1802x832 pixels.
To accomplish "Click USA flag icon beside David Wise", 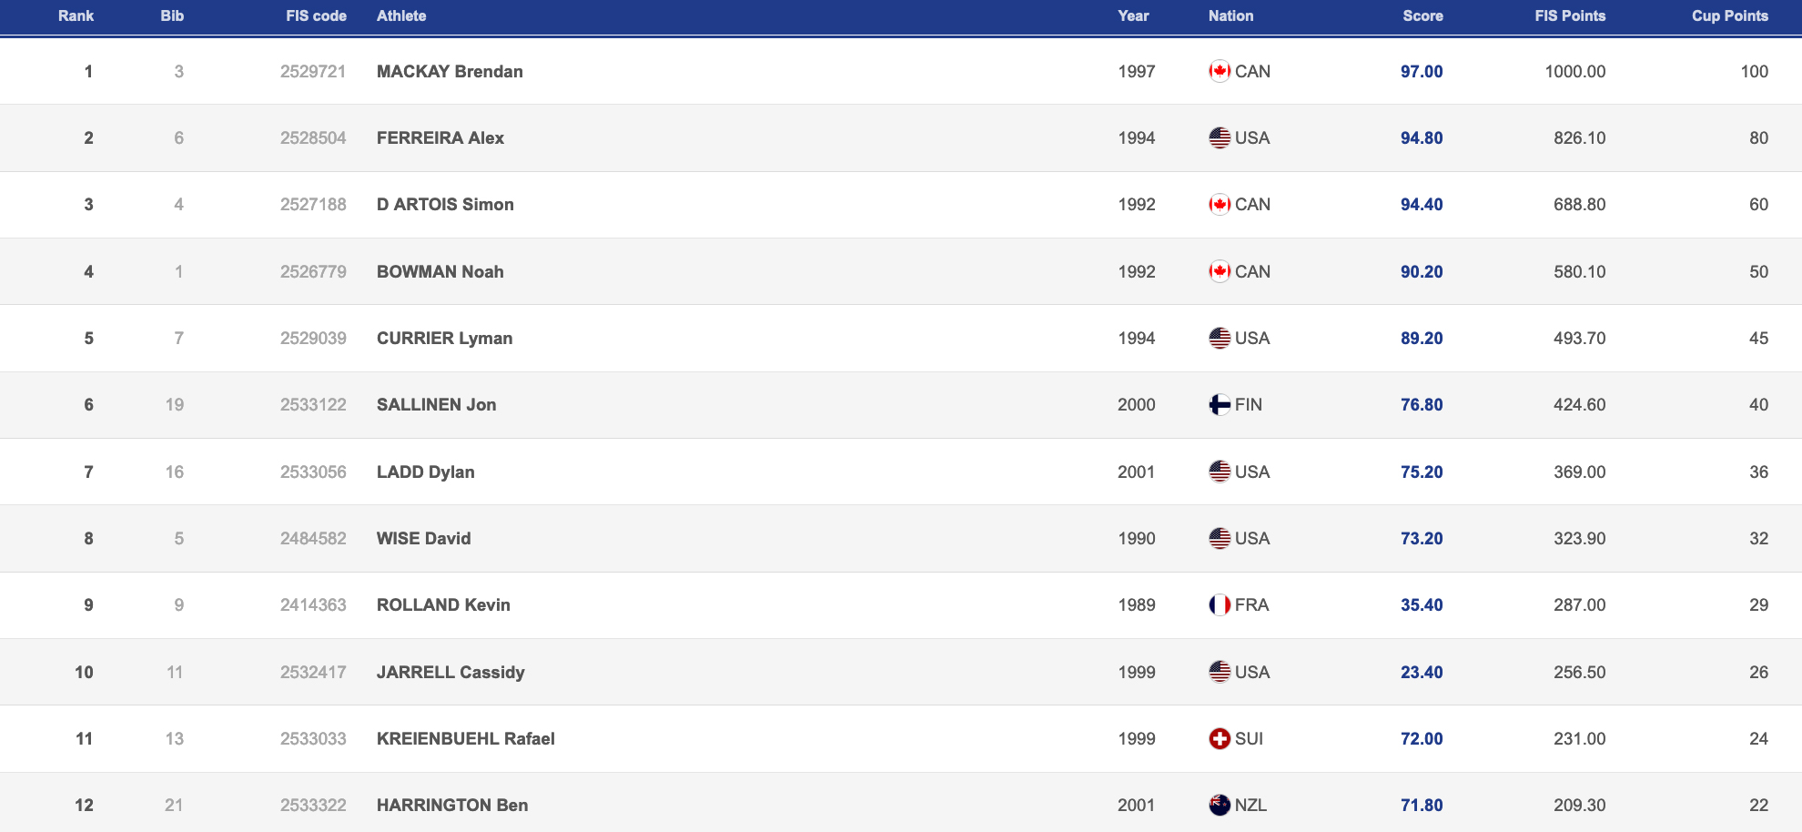I will tap(1219, 538).
